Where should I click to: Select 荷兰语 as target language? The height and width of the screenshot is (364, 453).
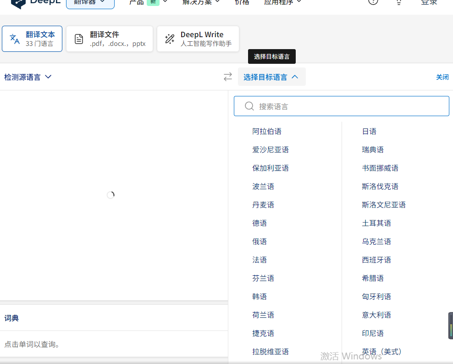(263, 315)
